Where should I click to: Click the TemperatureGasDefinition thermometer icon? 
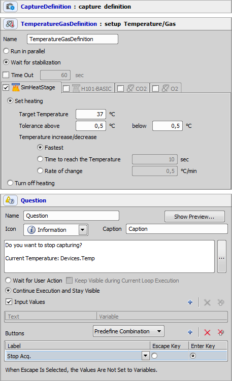pyautogui.click(x=10, y=24)
